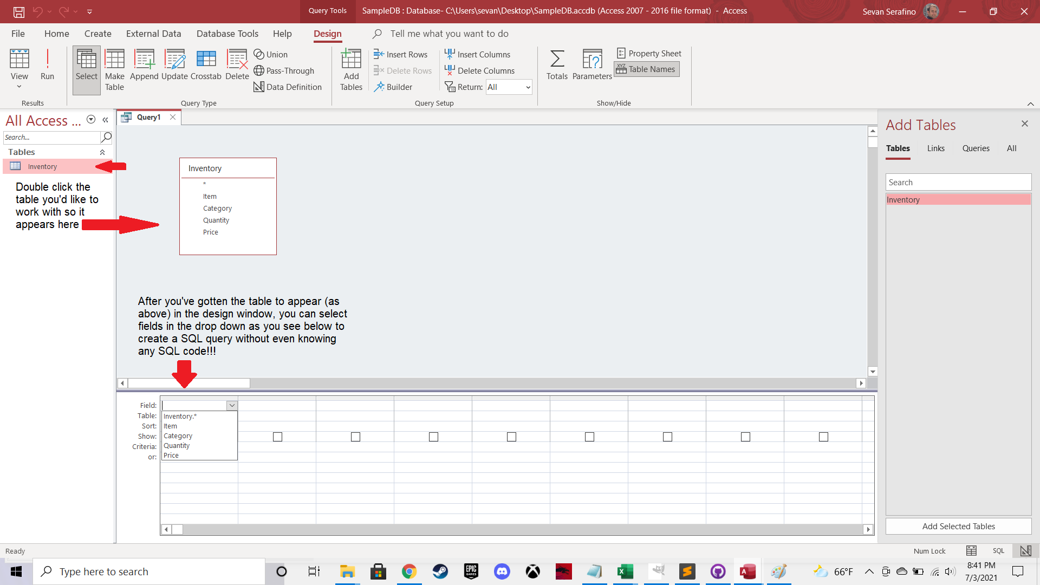Click the design grid horizontal scrollbar right arrow
This screenshot has height=585, width=1040.
point(868,530)
